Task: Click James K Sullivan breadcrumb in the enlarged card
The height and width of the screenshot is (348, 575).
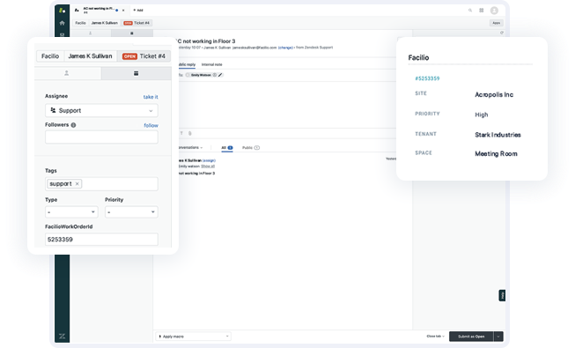Action: click(90, 56)
